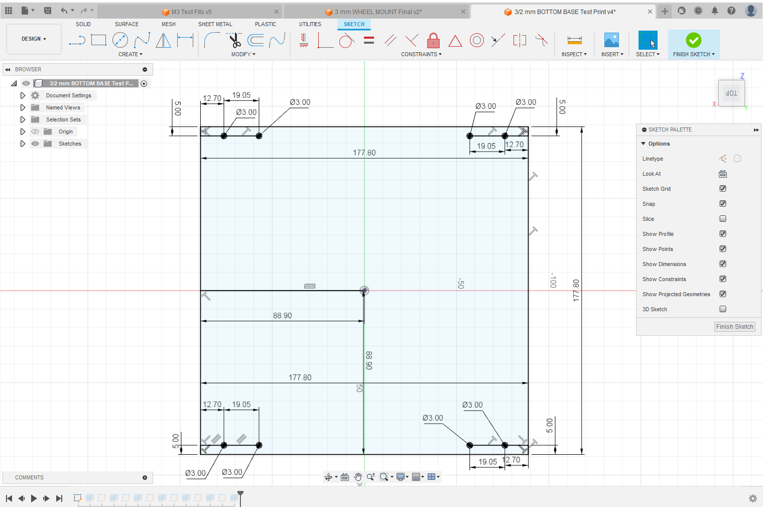Toggle Show Constraints checkbox
The width and height of the screenshot is (763, 507).
723,279
